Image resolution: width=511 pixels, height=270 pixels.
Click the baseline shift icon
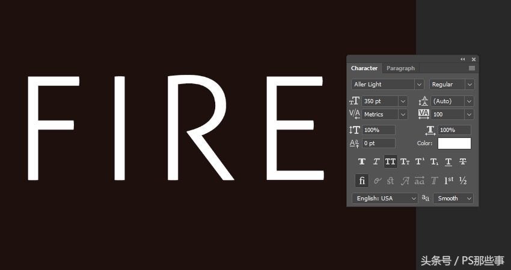(354, 143)
